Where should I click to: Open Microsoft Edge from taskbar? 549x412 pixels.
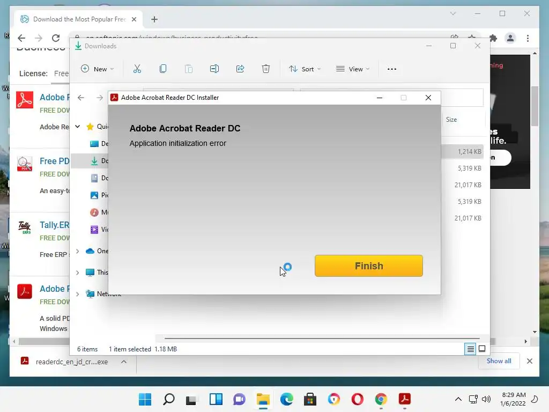click(x=286, y=399)
